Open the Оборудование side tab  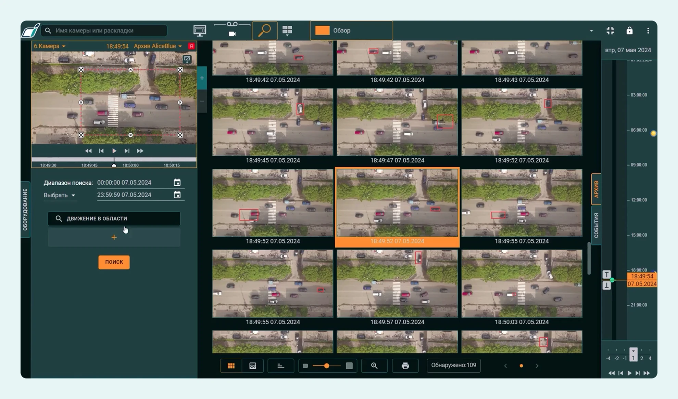coord(25,210)
